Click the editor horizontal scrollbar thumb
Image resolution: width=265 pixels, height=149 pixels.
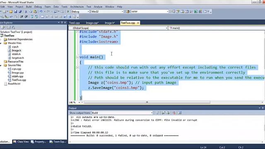(147, 102)
